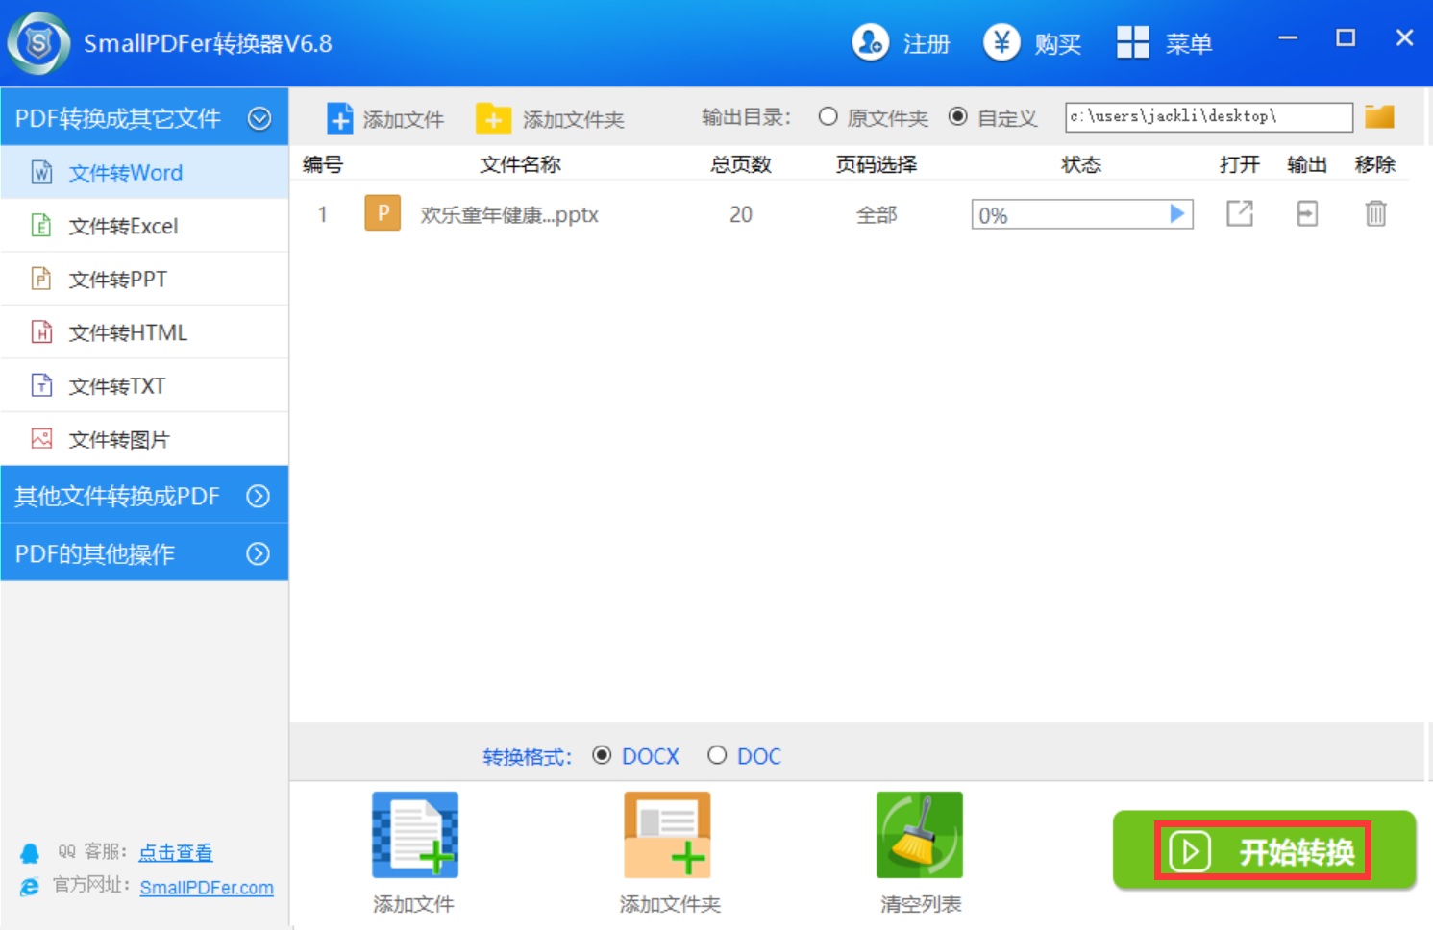Click the purchase (购买) yen icon
The image size is (1433, 930).
[x=1001, y=42]
